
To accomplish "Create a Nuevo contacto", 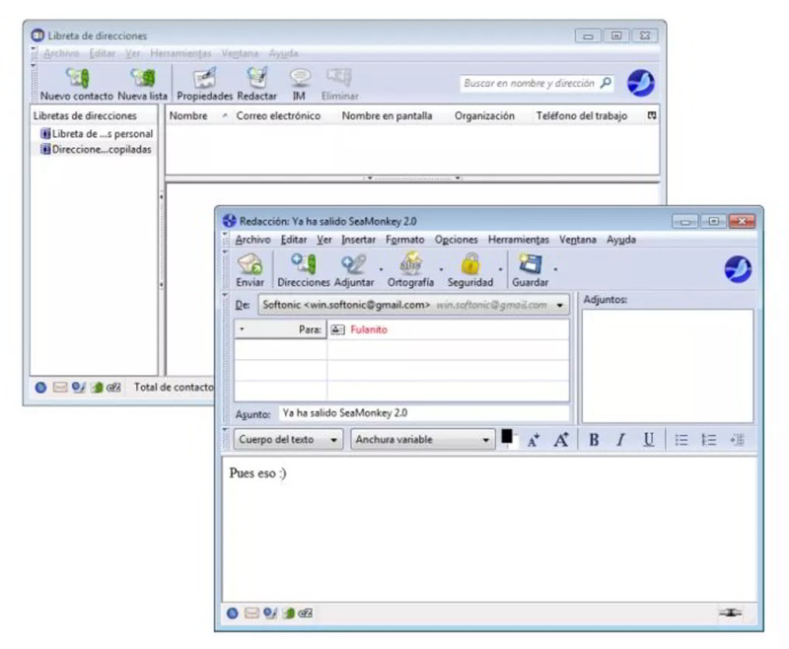I will [x=77, y=79].
